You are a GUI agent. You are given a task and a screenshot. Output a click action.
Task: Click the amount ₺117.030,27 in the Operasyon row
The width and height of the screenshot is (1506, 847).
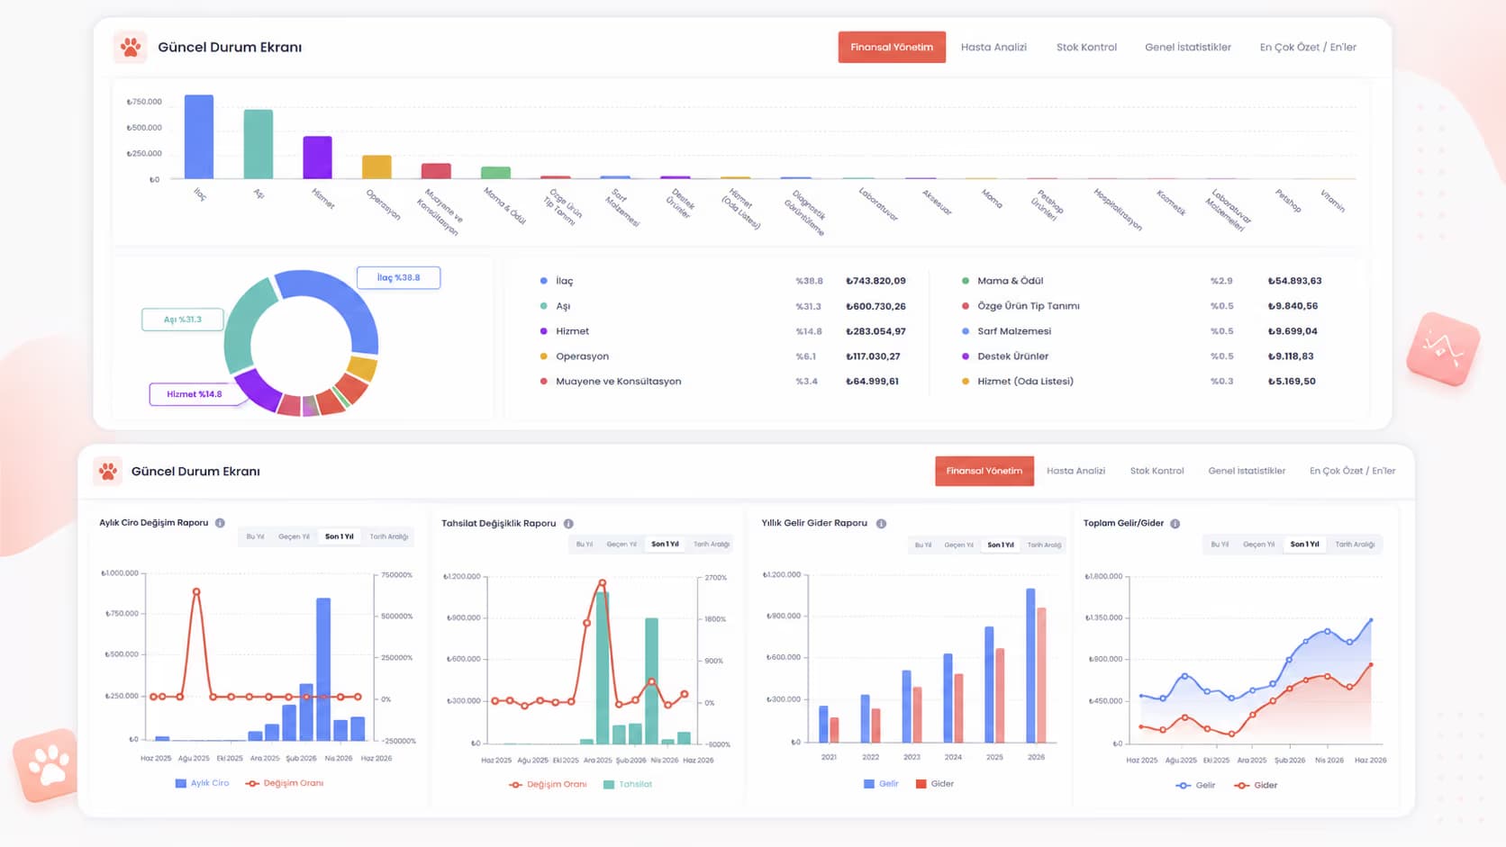point(873,356)
